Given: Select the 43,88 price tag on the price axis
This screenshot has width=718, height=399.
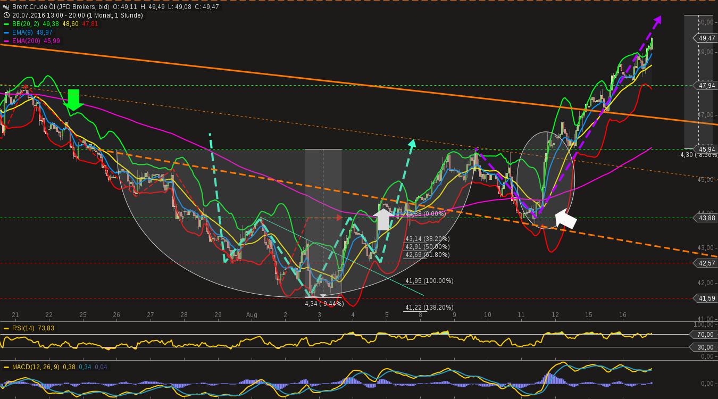Looking at the screenshot, I should (x=705, y=218).
